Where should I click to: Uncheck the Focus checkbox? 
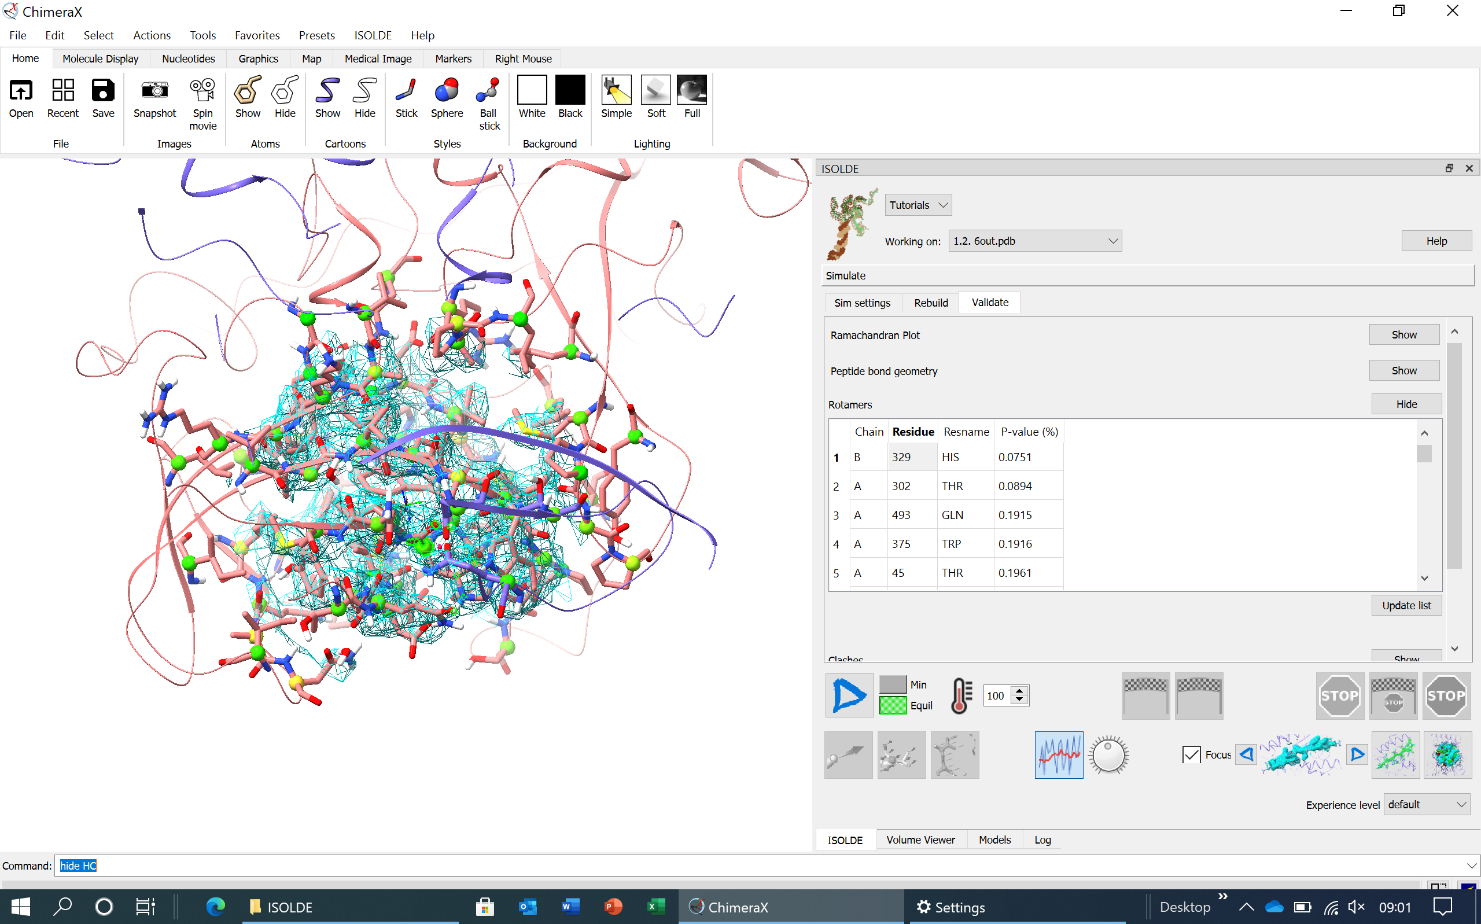(1191, 755)
